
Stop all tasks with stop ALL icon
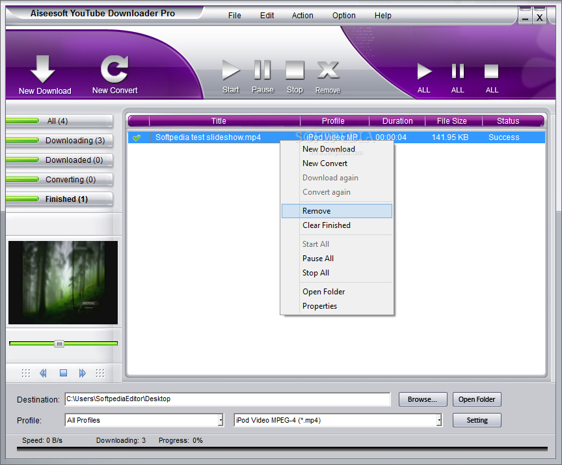coord(491,71)
